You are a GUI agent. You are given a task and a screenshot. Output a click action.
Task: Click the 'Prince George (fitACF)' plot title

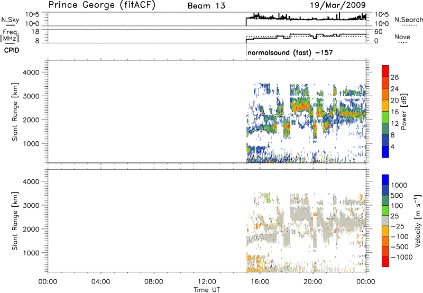[102, 5]
